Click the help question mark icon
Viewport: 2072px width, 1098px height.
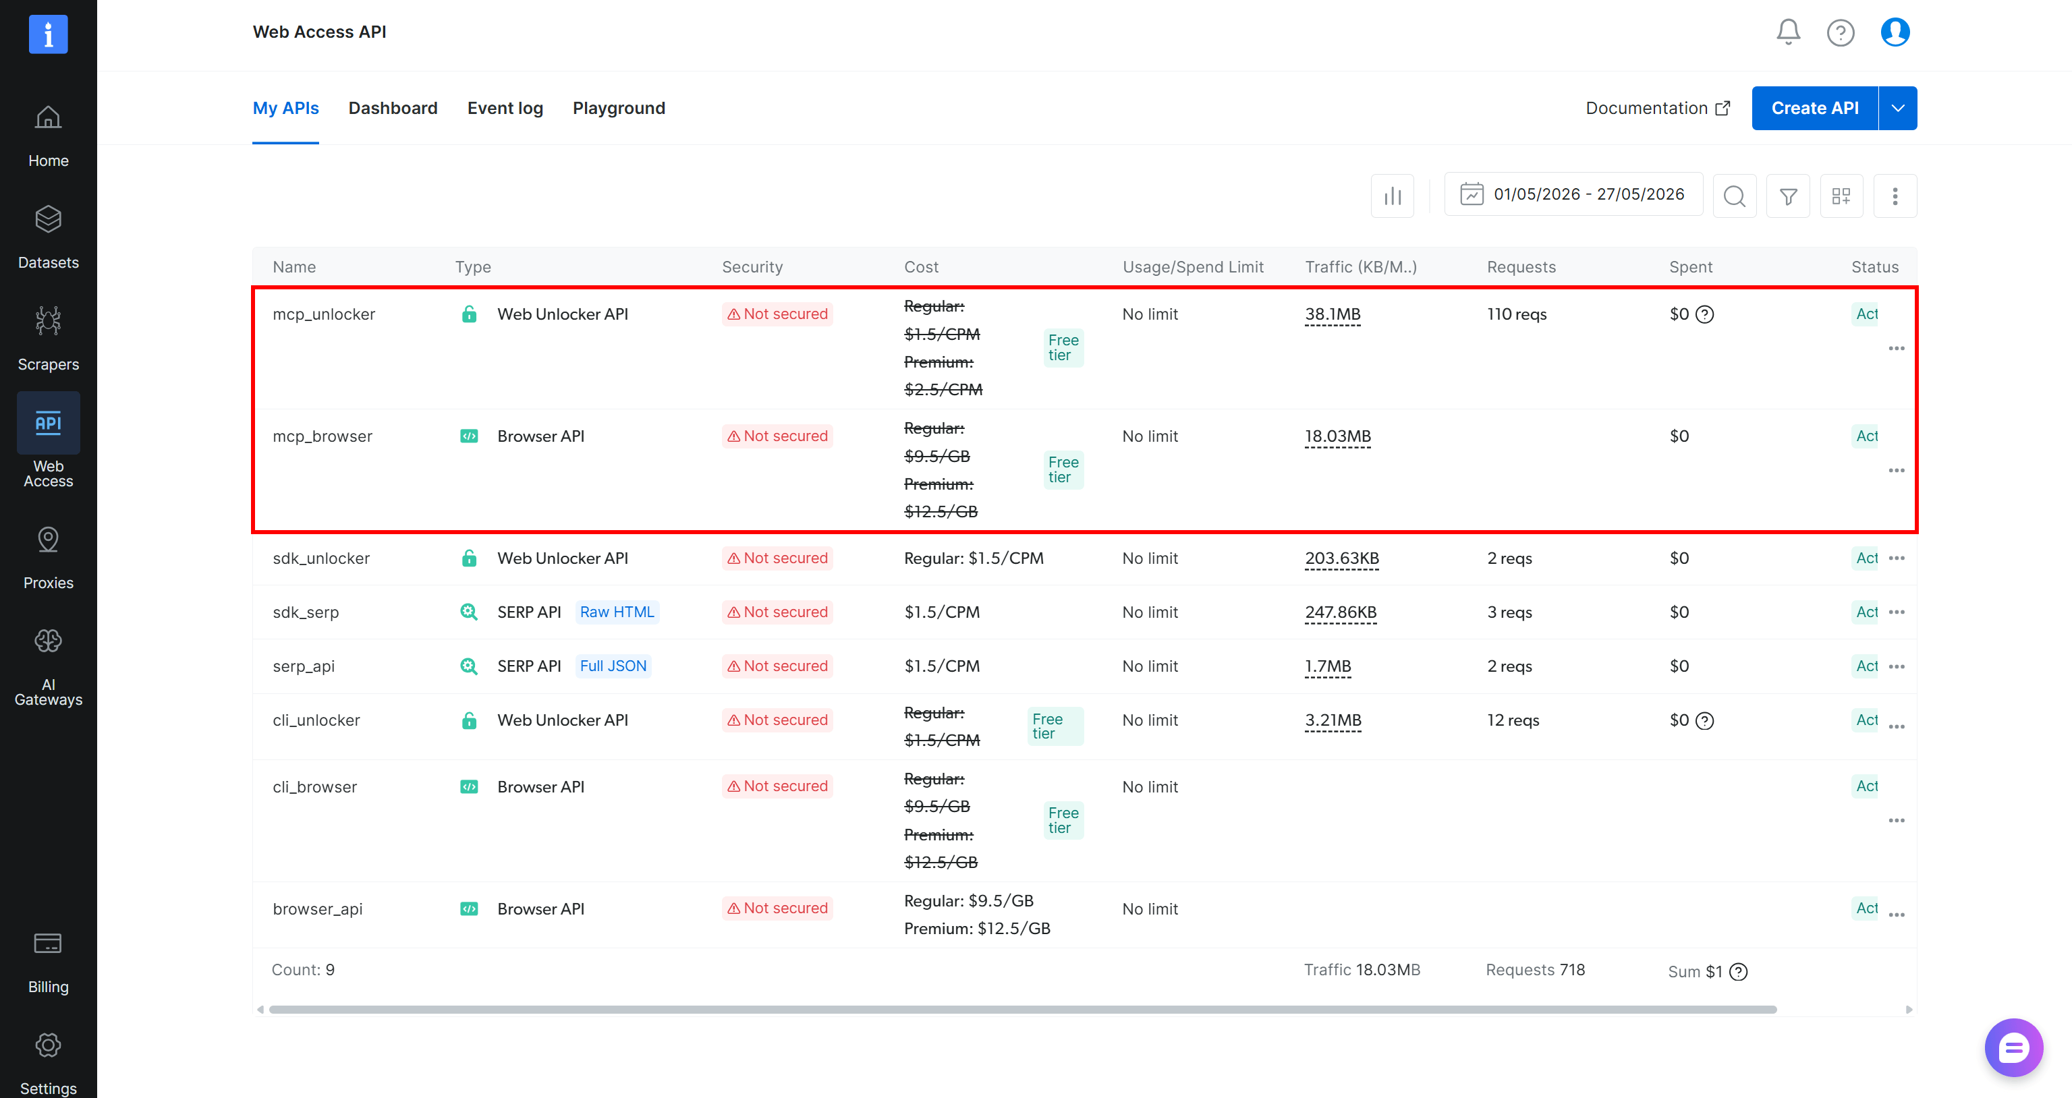[1841, 32]
